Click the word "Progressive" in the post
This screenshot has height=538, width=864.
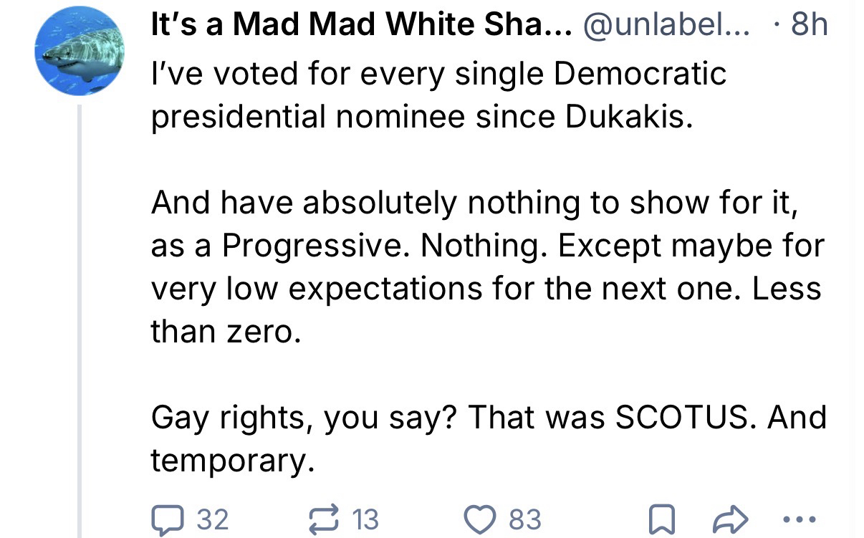pos(316,246)
